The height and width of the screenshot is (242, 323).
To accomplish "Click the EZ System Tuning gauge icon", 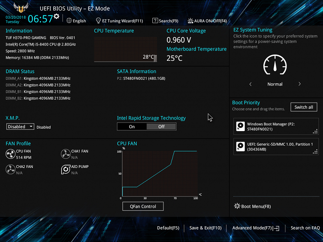I will (275, 65).
